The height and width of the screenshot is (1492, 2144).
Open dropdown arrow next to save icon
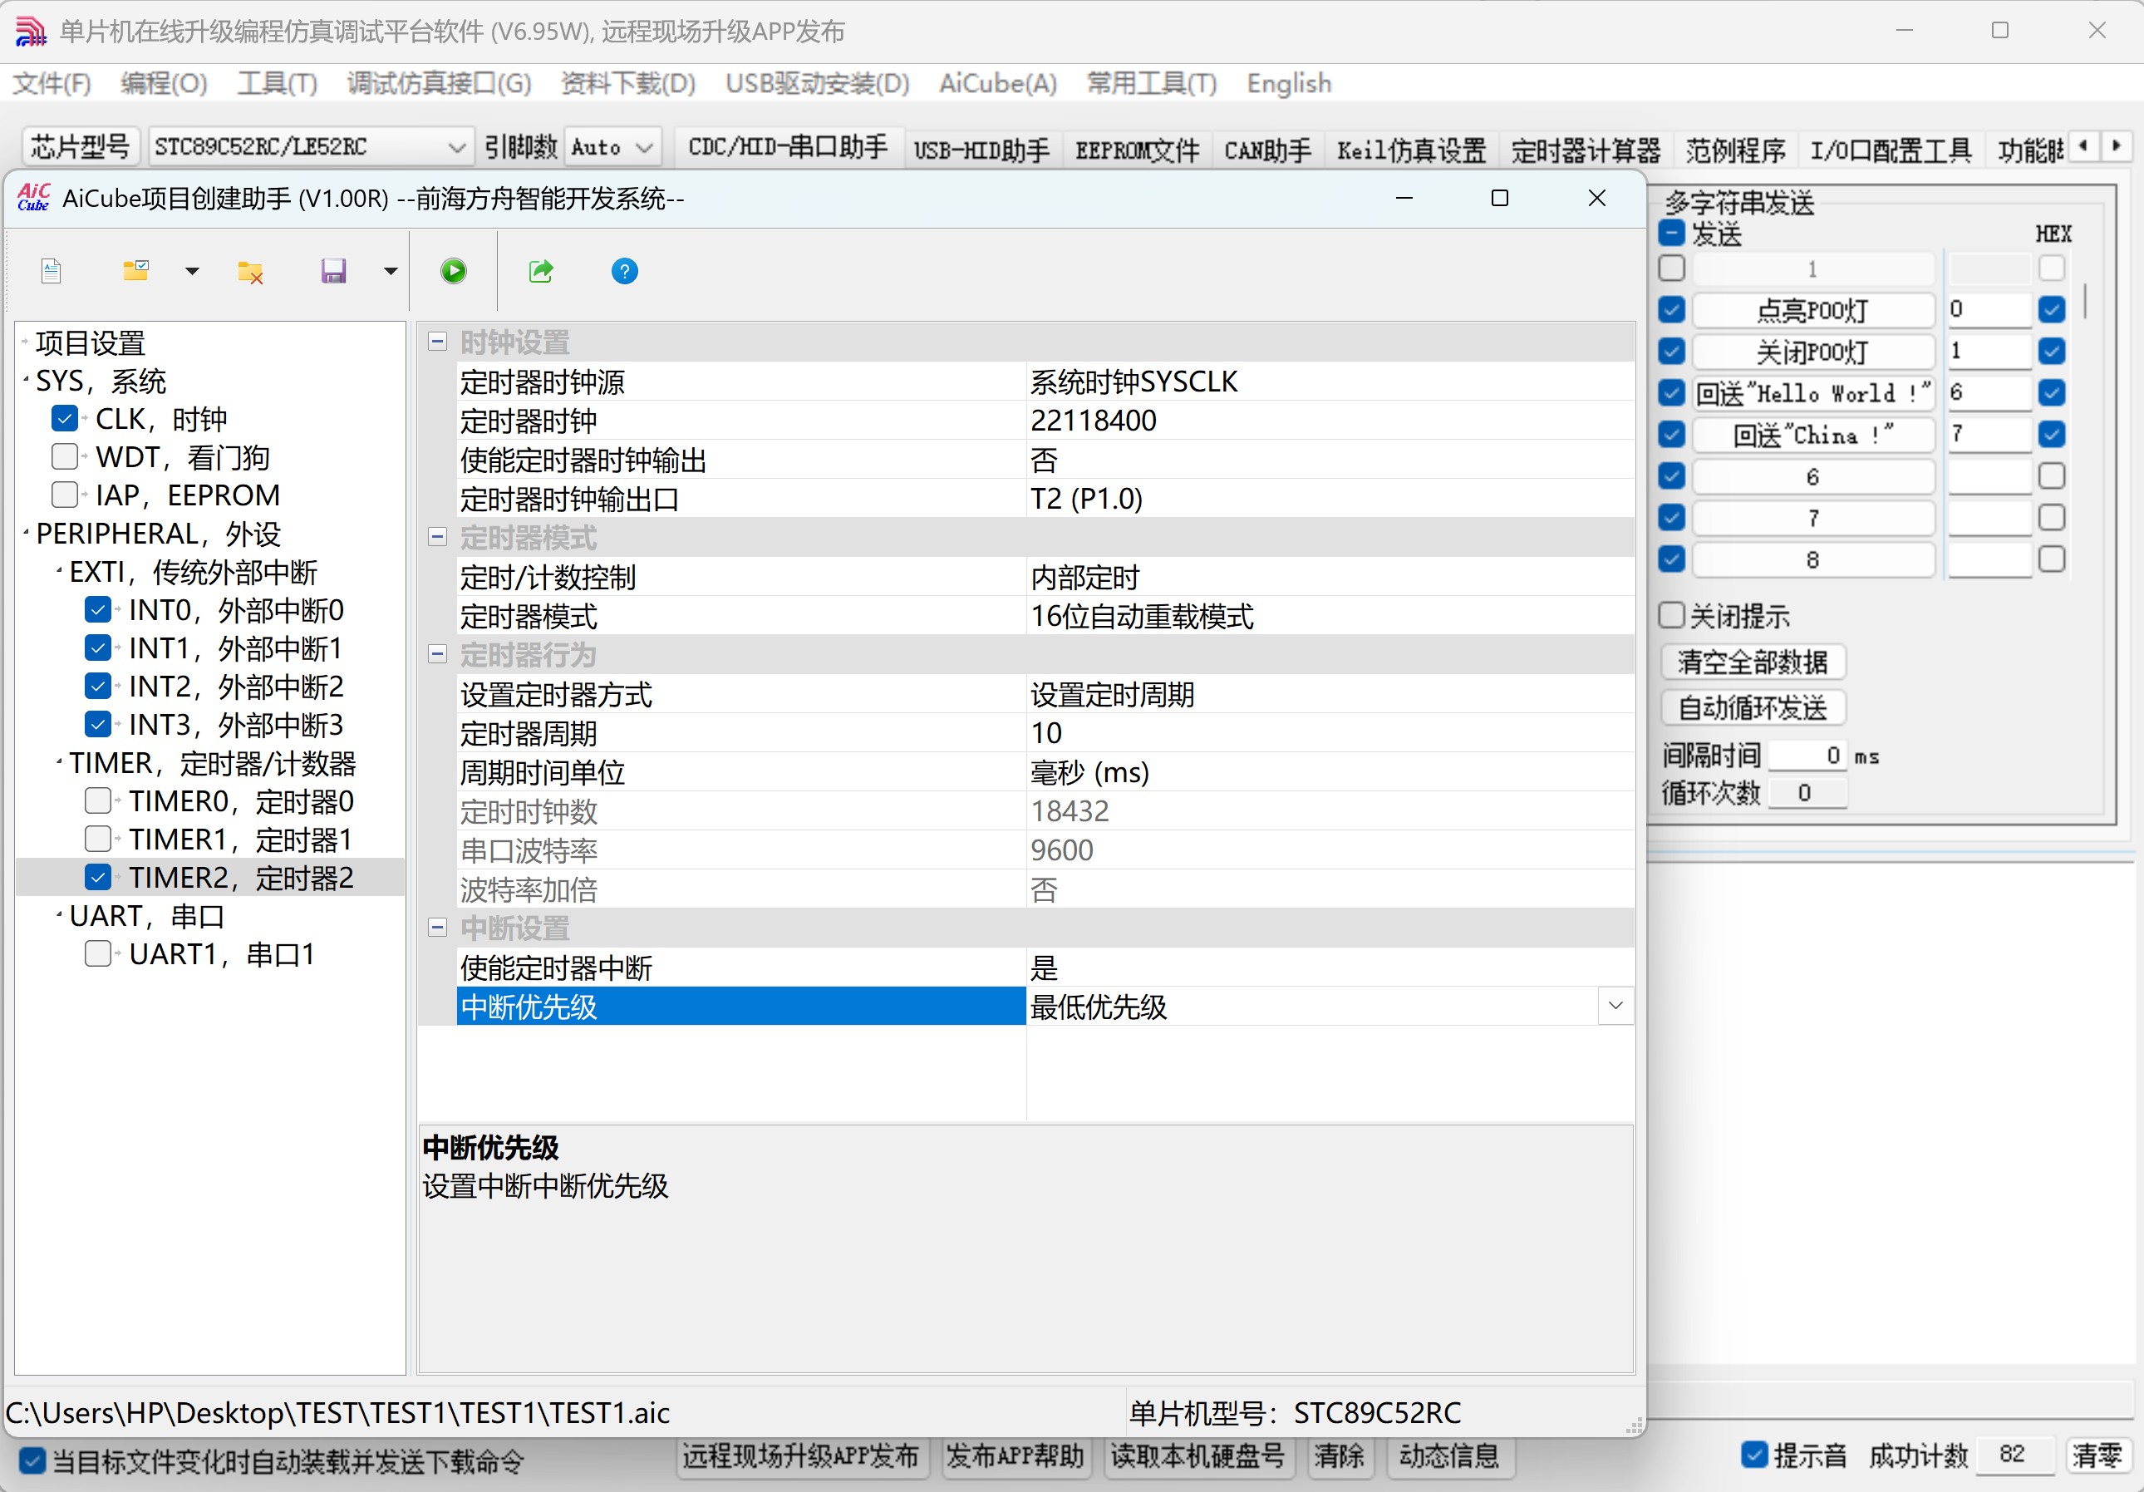391,272
